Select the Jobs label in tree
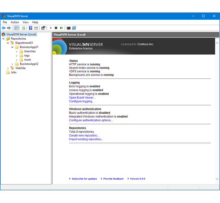 [x=14, y=72]
